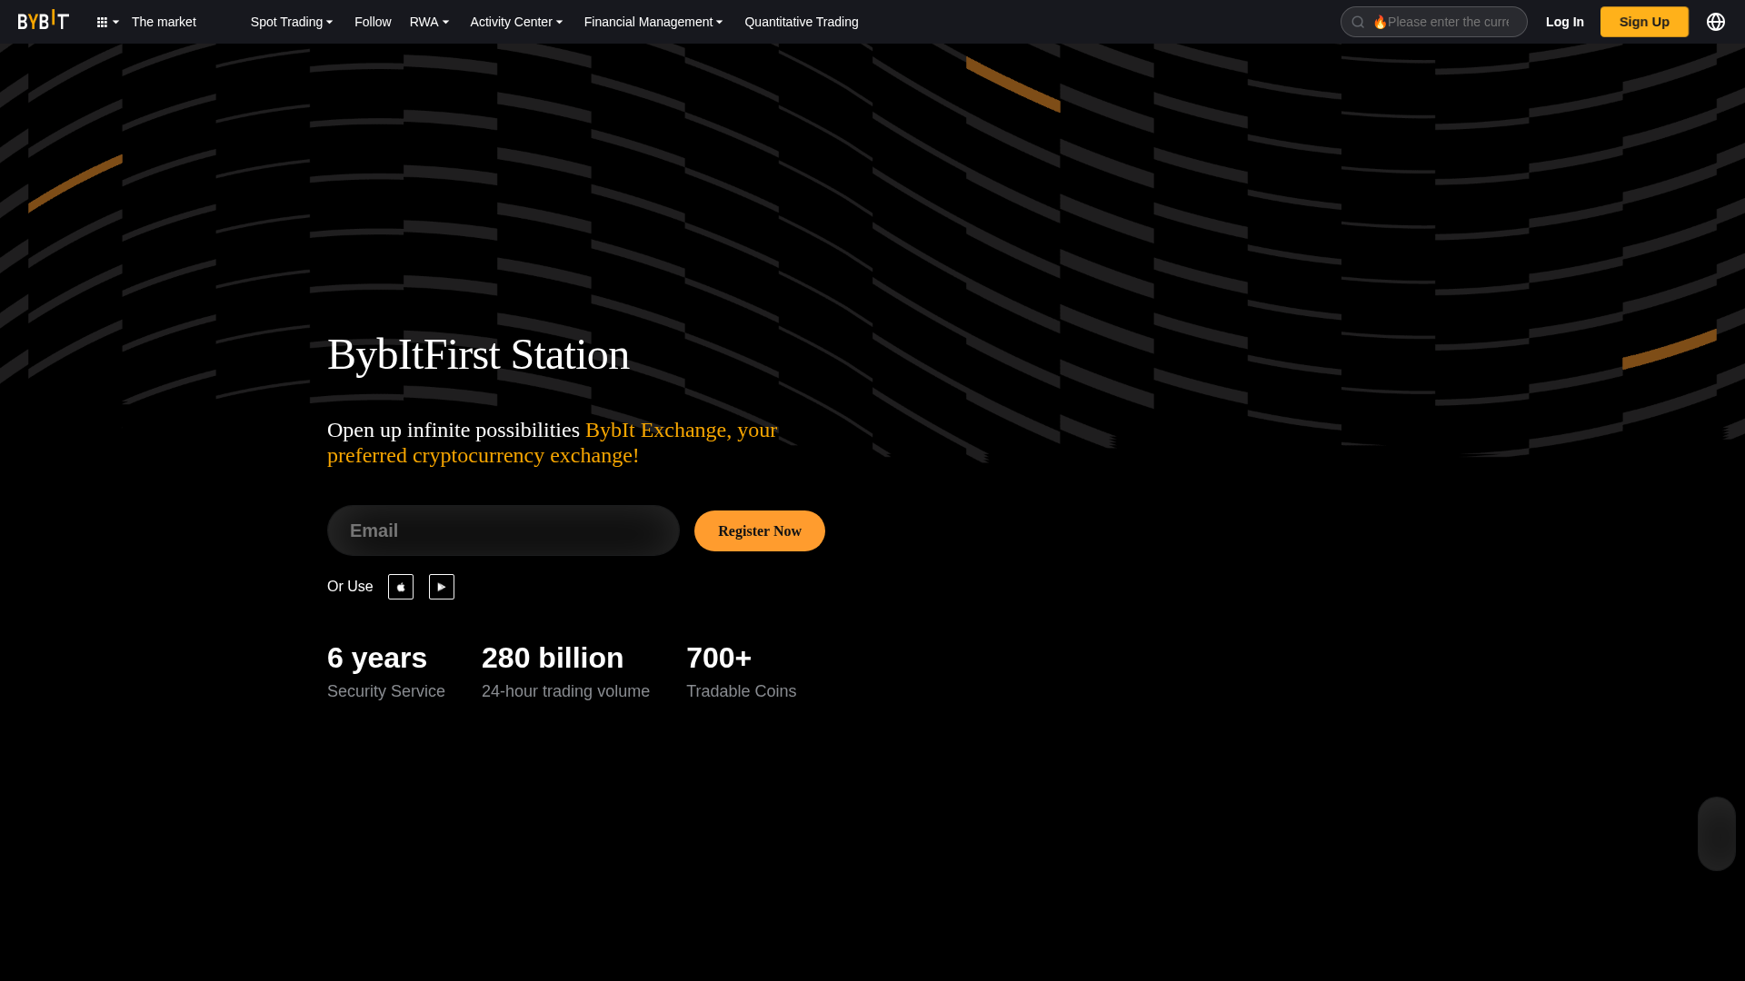Open The market menu item
Viewport: 1745px width, 981px height.
(164, 22)
